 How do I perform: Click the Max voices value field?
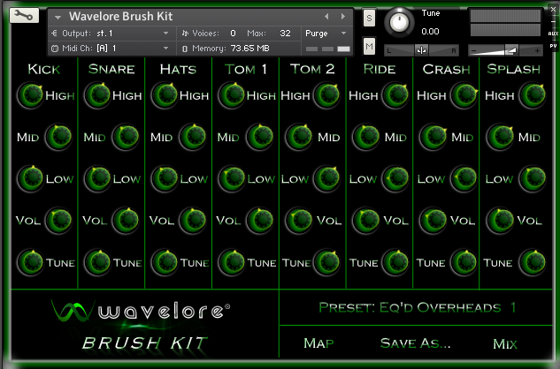coord(285,33)
